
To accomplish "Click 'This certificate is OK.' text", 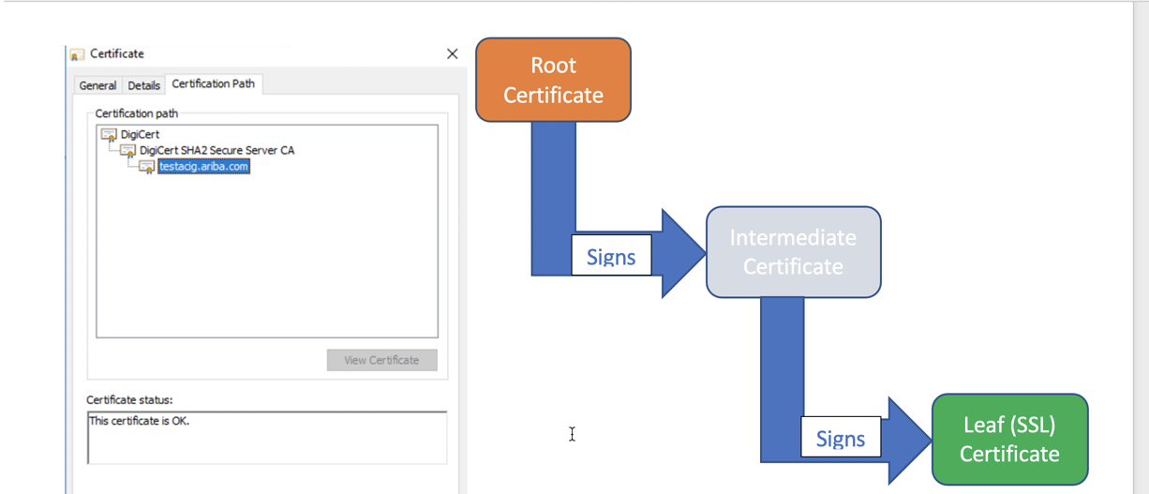I will (140, 421).
